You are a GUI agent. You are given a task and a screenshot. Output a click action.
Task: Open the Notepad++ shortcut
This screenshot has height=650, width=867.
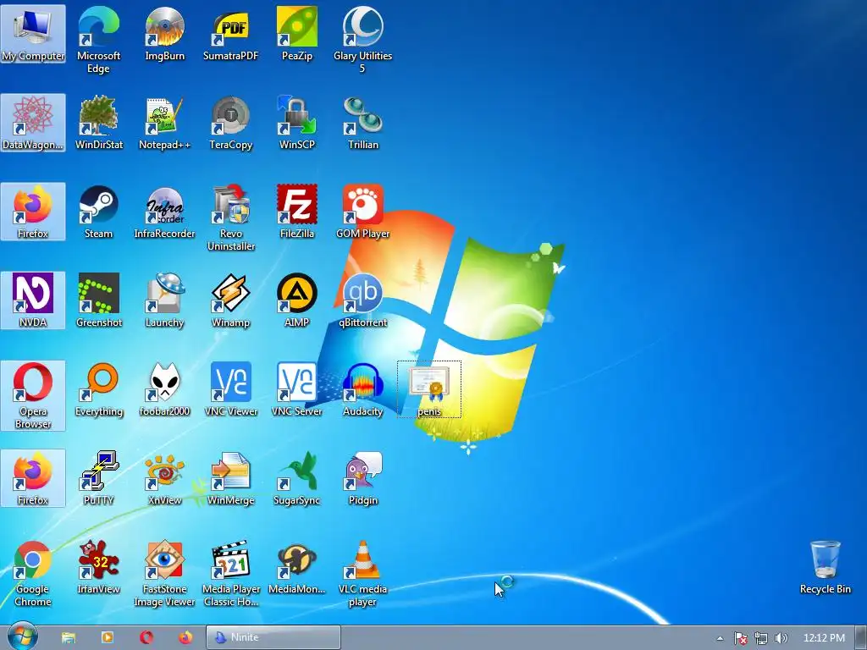coord(164,122)
